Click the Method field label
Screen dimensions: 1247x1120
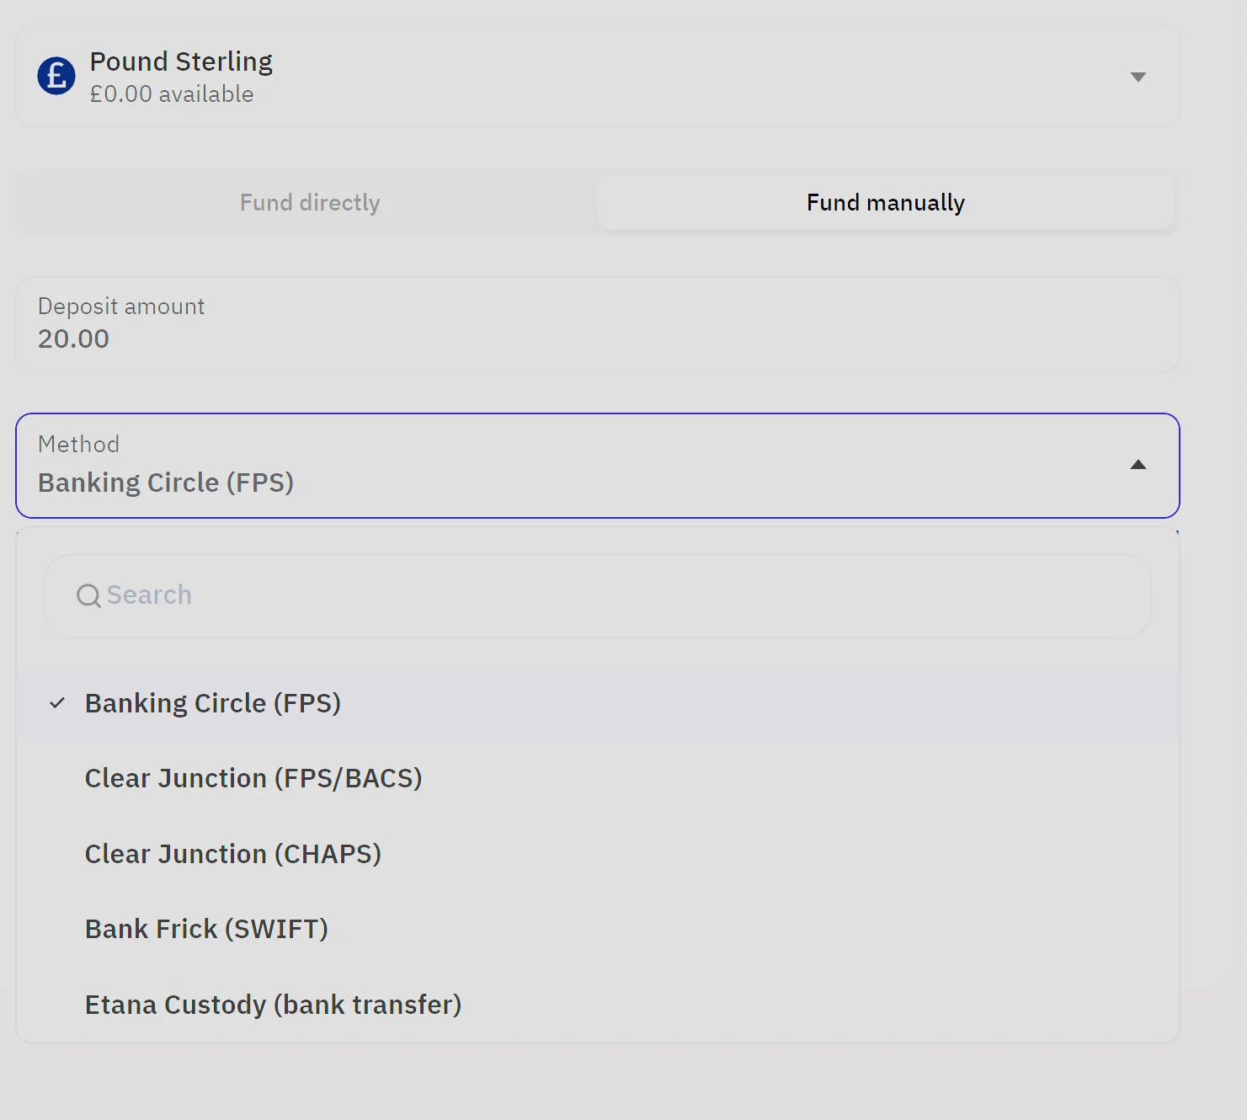pyautogui.click(x=79, y=444)
